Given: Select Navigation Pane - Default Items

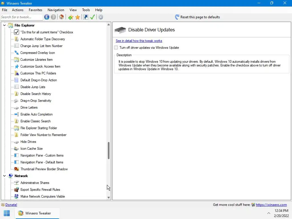Looking at the screenshot, I should click(x=42, y=162).
